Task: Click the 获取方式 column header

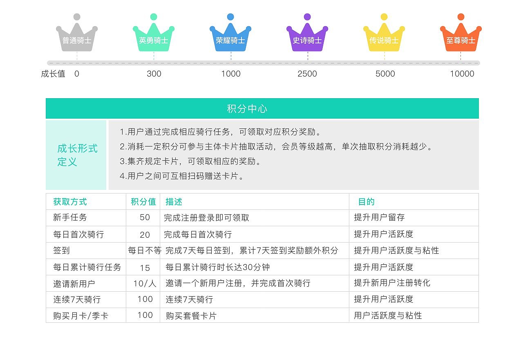Action: pyautogui.click(x=70, y=202)
